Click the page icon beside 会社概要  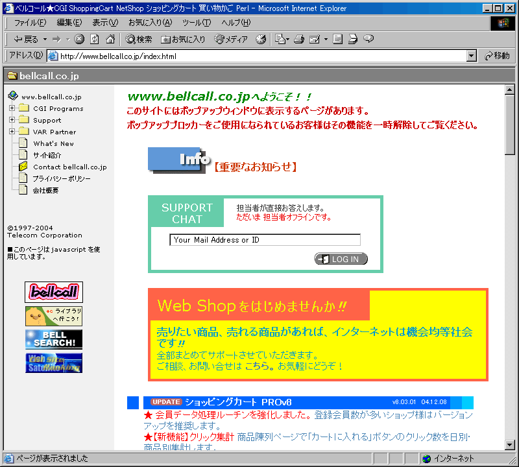click(23, 189)
